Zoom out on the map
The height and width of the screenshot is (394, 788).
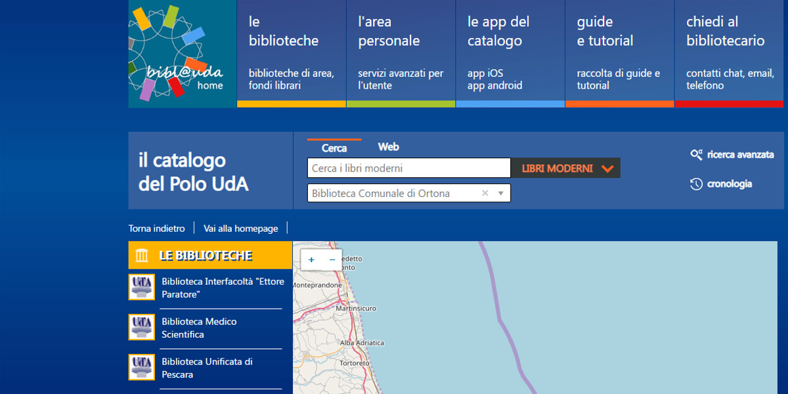point(332,260)
